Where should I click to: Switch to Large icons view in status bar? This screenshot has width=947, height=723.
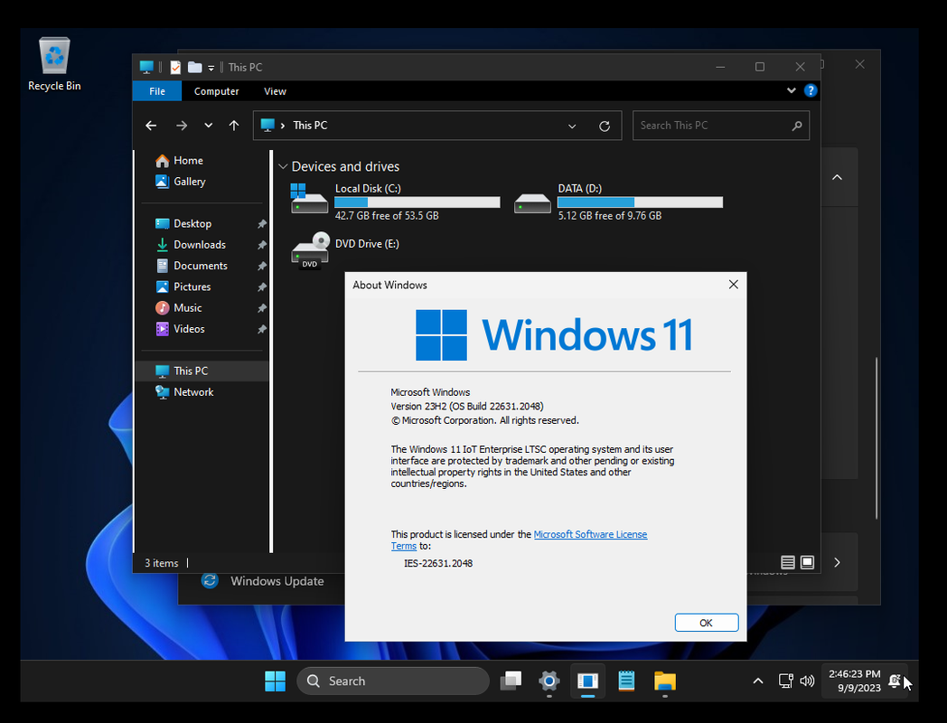click(x=807, y=562)
